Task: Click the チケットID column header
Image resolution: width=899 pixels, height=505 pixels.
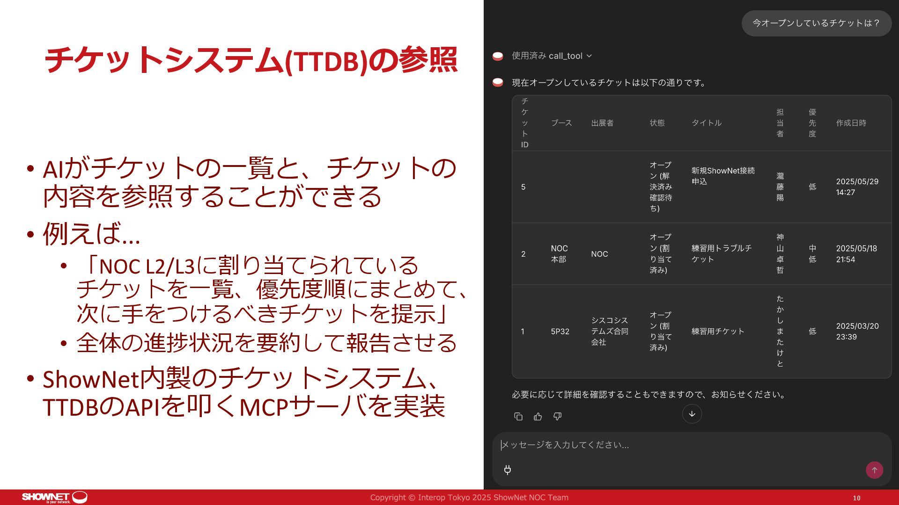Action: [524, 123]
